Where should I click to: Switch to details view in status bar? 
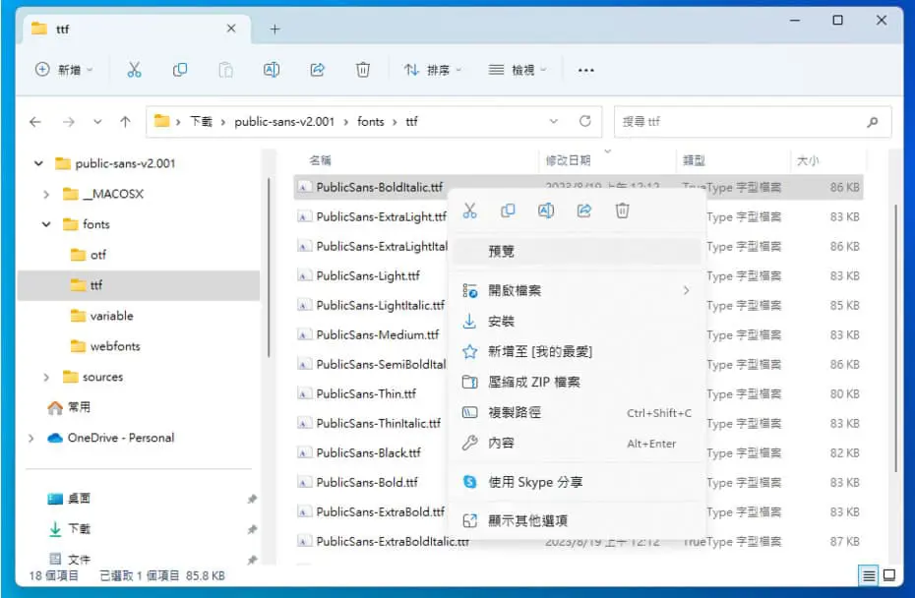pos(869,575)
